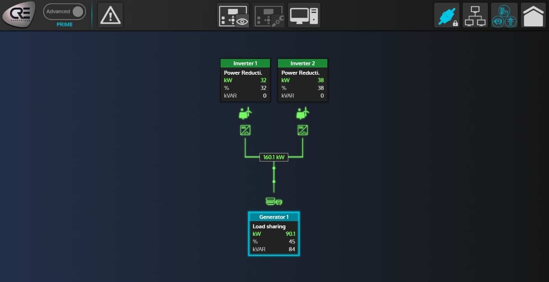The height and width of the screenshot is (282, 549).
Task: Click the 160.1 kW bus power label
Action: pos(274,157)
